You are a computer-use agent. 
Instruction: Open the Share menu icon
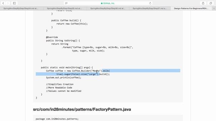tap(203, 3)
